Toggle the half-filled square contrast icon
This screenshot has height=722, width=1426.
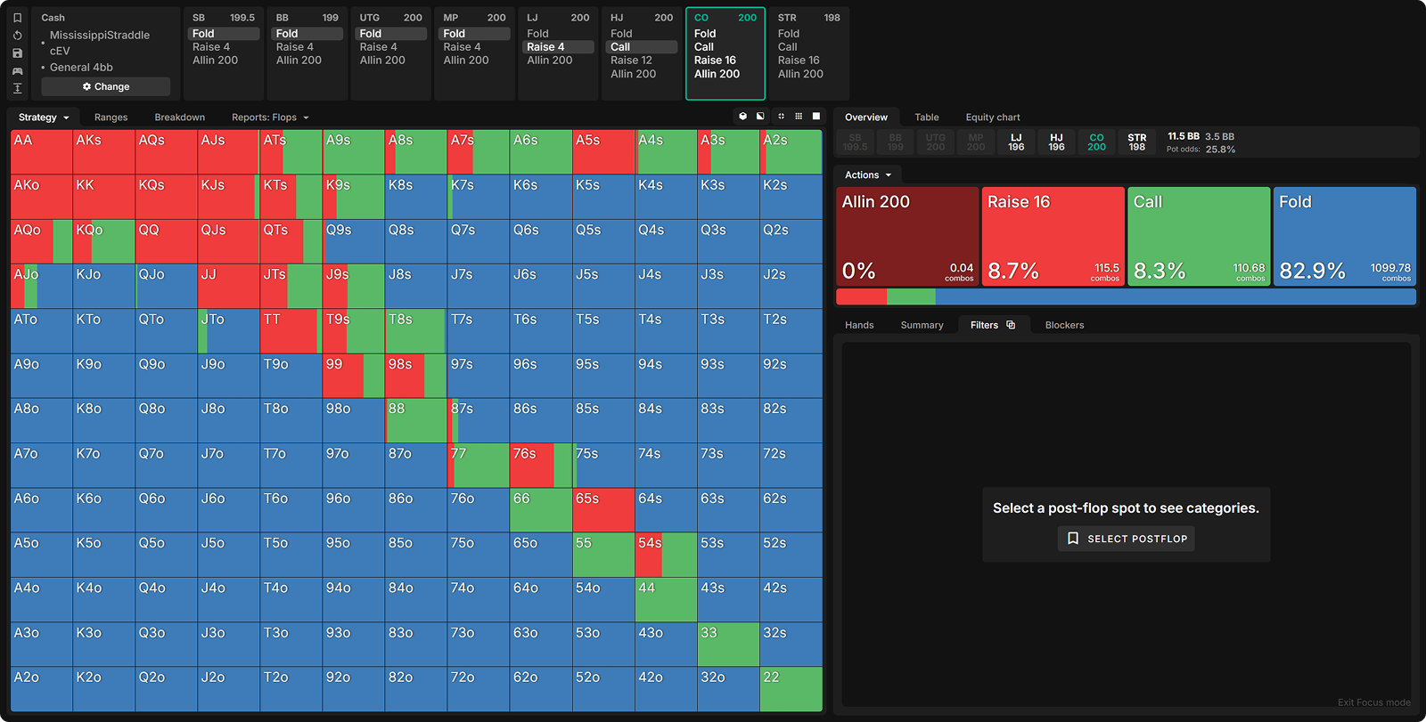click(760, 117)
